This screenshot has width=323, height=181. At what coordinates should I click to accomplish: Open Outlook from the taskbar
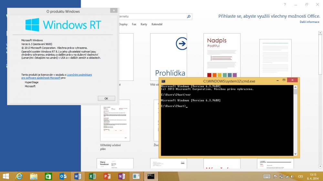pyautogui.click(x=63, y=176)
